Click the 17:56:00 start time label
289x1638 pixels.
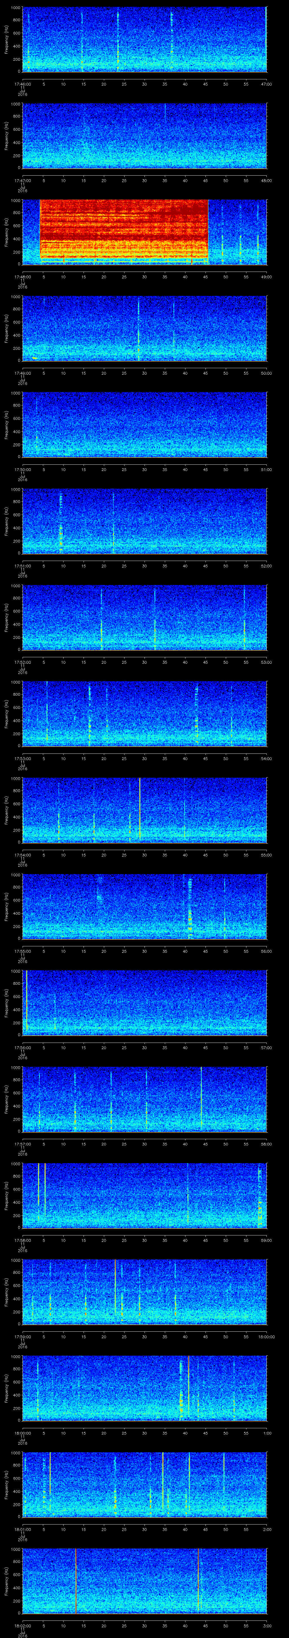pos(23,1047)
